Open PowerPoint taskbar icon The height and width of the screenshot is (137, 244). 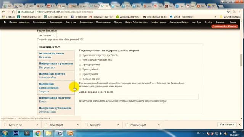pyautogui.click(x=71, y=133)
